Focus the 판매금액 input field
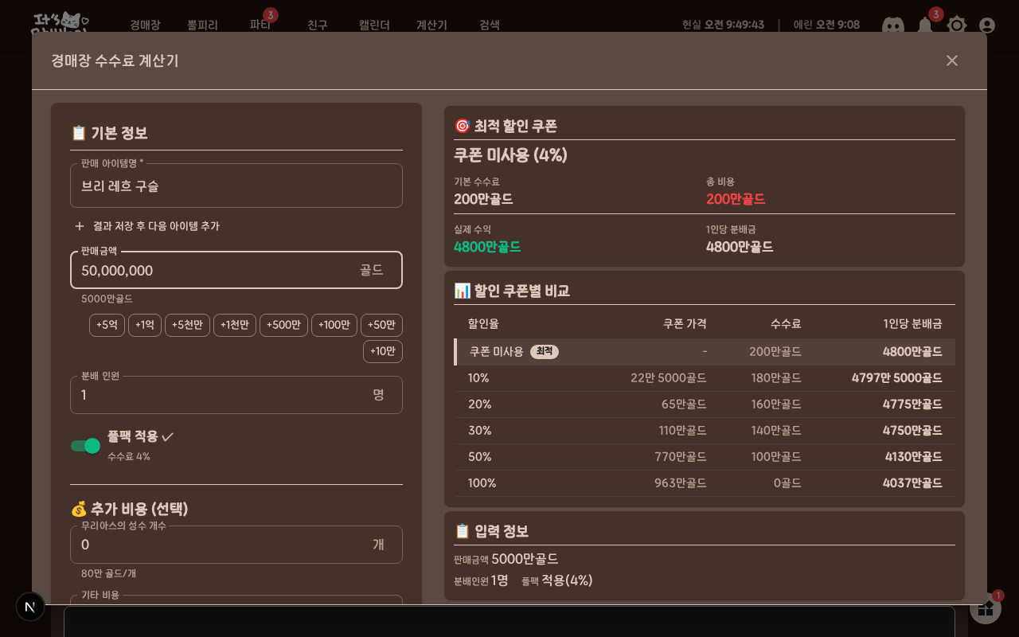Image resolution: width=1019 pixels, height=637 pixels. (236, 270)
